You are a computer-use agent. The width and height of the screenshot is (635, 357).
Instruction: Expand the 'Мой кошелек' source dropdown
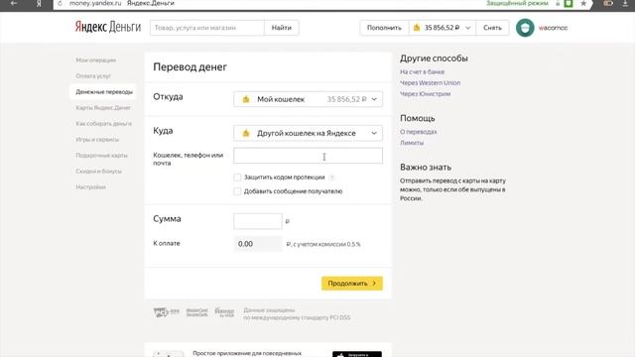coord(374,99)
